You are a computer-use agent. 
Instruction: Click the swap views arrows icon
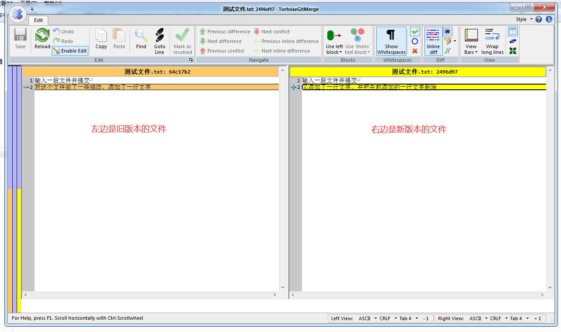(x=513, y=41)
